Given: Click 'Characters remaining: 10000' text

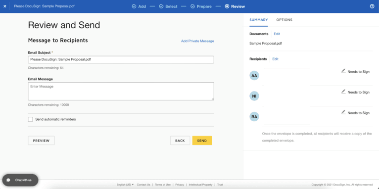Looking at the screenshot, I should 48,105.
